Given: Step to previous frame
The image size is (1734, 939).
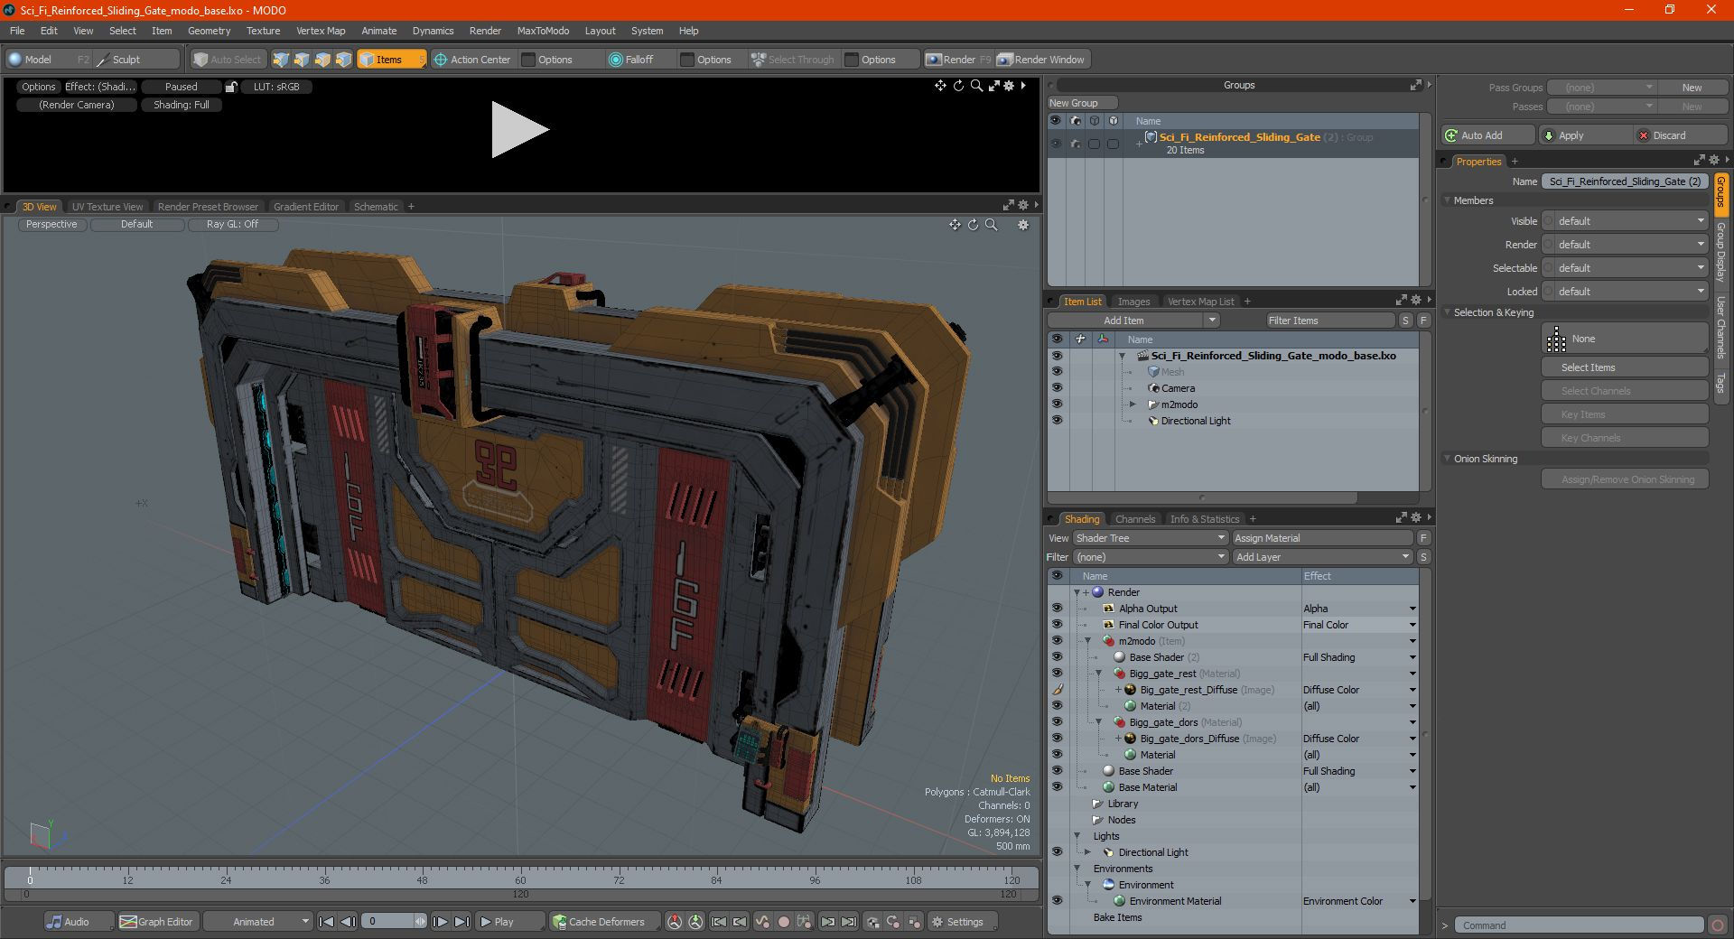Looking at the screenshot, I should [348, 922].
